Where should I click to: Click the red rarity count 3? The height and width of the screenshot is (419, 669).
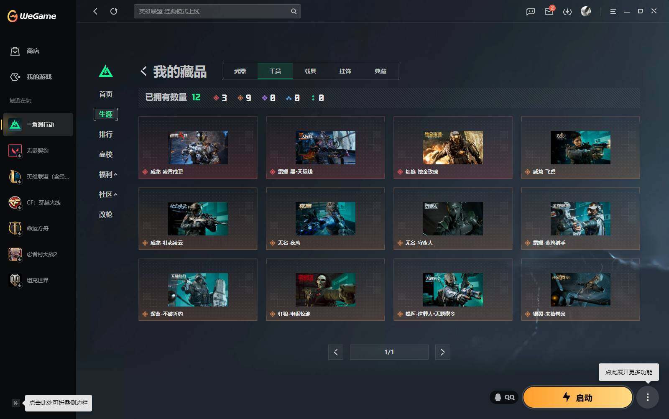[x=220, y=98]
